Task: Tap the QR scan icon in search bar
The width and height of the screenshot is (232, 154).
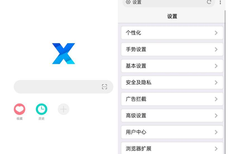Action: [x=104, y=87]
